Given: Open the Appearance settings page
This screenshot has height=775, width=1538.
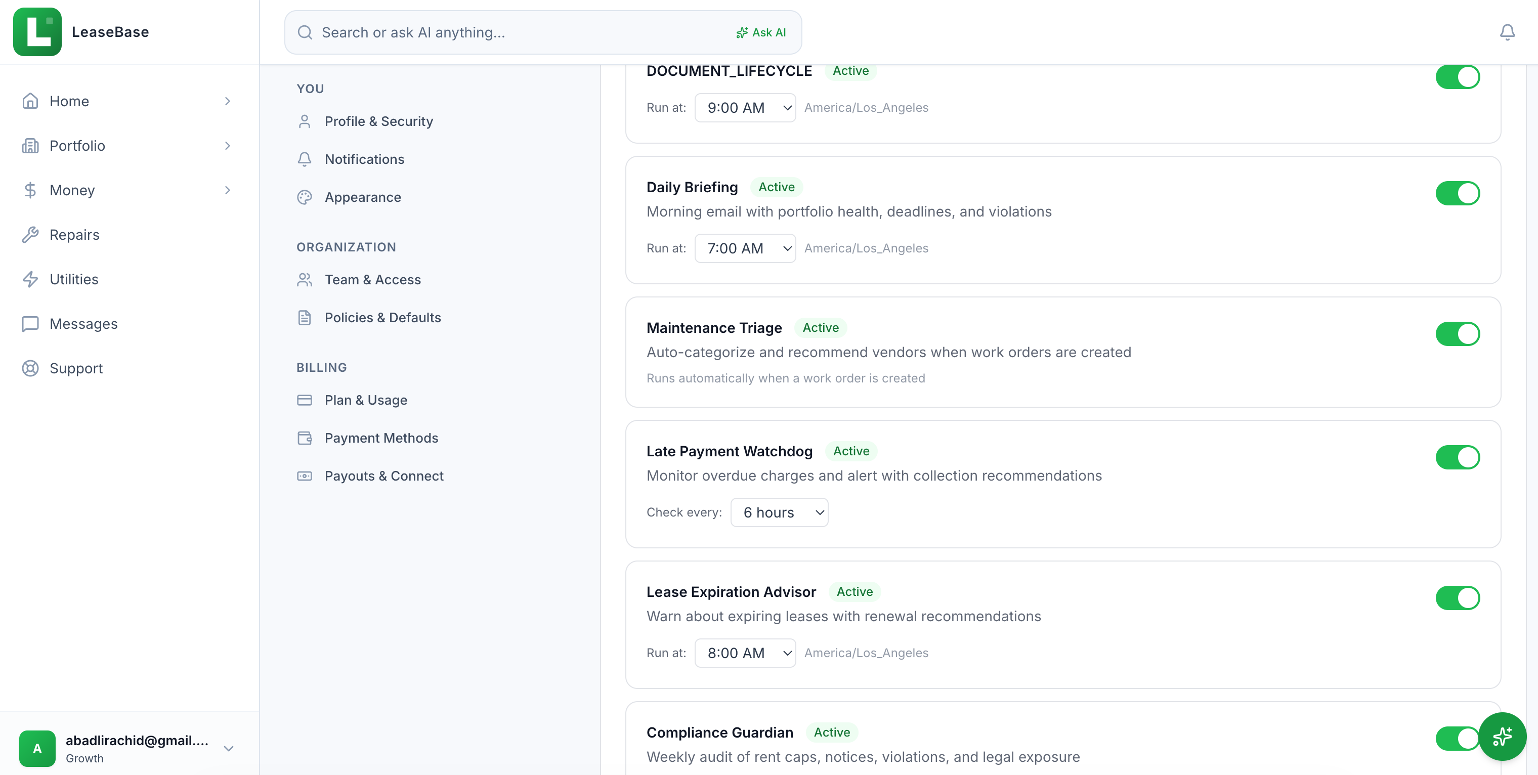Looking at the screenshot, I should pyautogui.click(x=362, y=198).
